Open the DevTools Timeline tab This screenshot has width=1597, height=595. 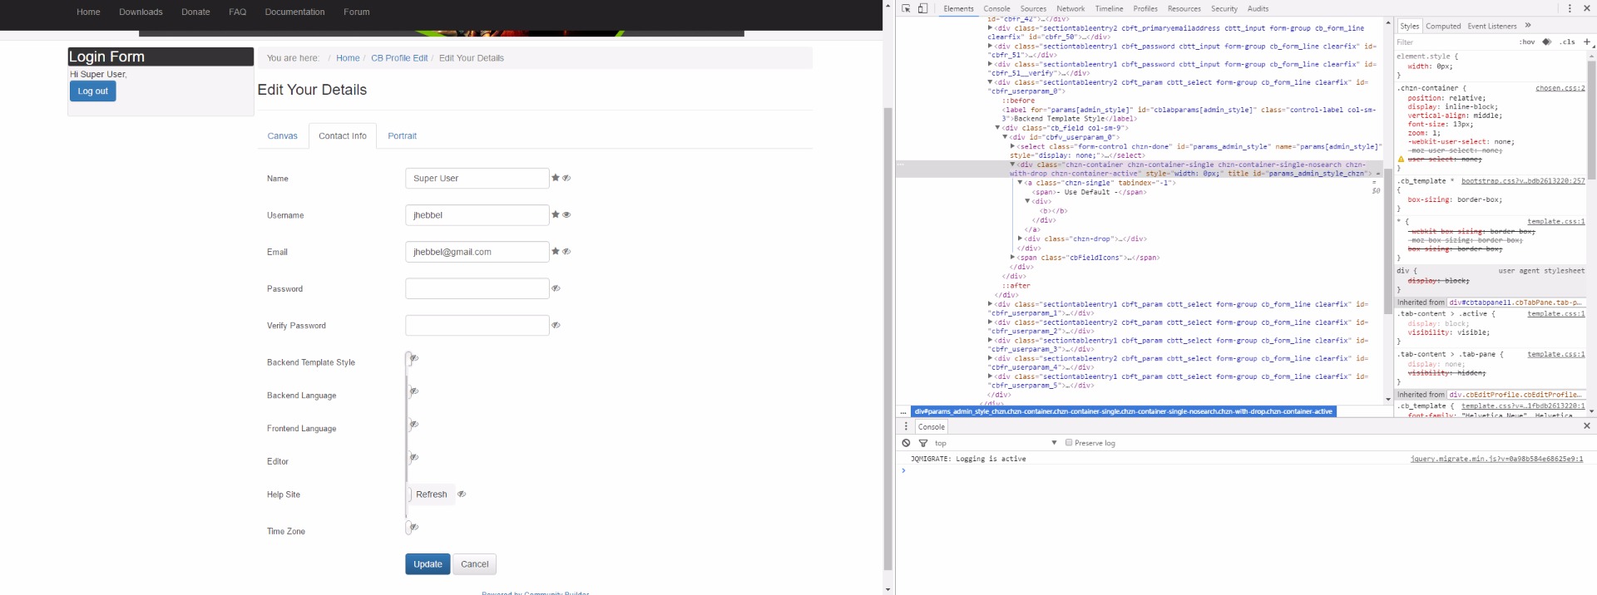coord(1109,8)
